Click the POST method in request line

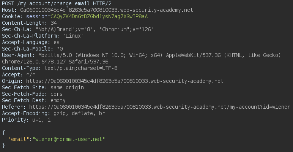pos(8,3)
